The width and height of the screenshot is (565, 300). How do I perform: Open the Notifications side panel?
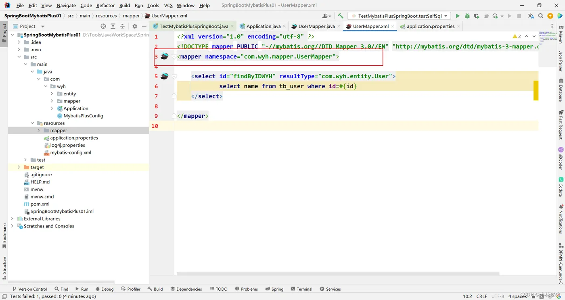561,219
